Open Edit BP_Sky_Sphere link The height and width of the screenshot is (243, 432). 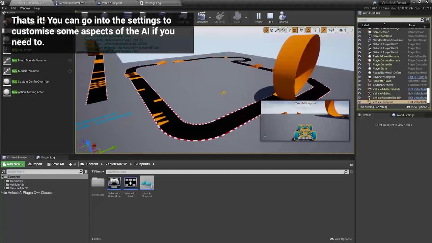click(417, 77)
